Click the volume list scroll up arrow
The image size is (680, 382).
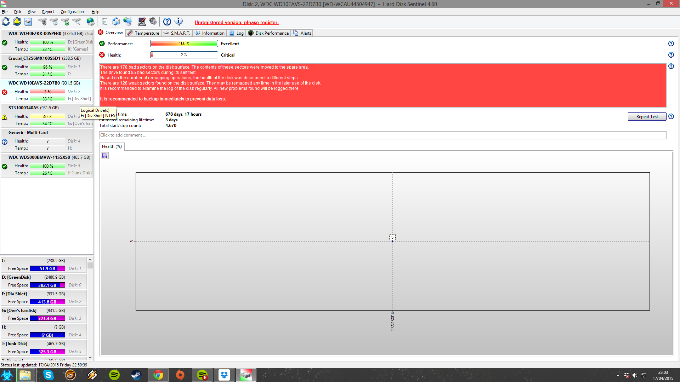pyautogui.click(x=90, y=260)
